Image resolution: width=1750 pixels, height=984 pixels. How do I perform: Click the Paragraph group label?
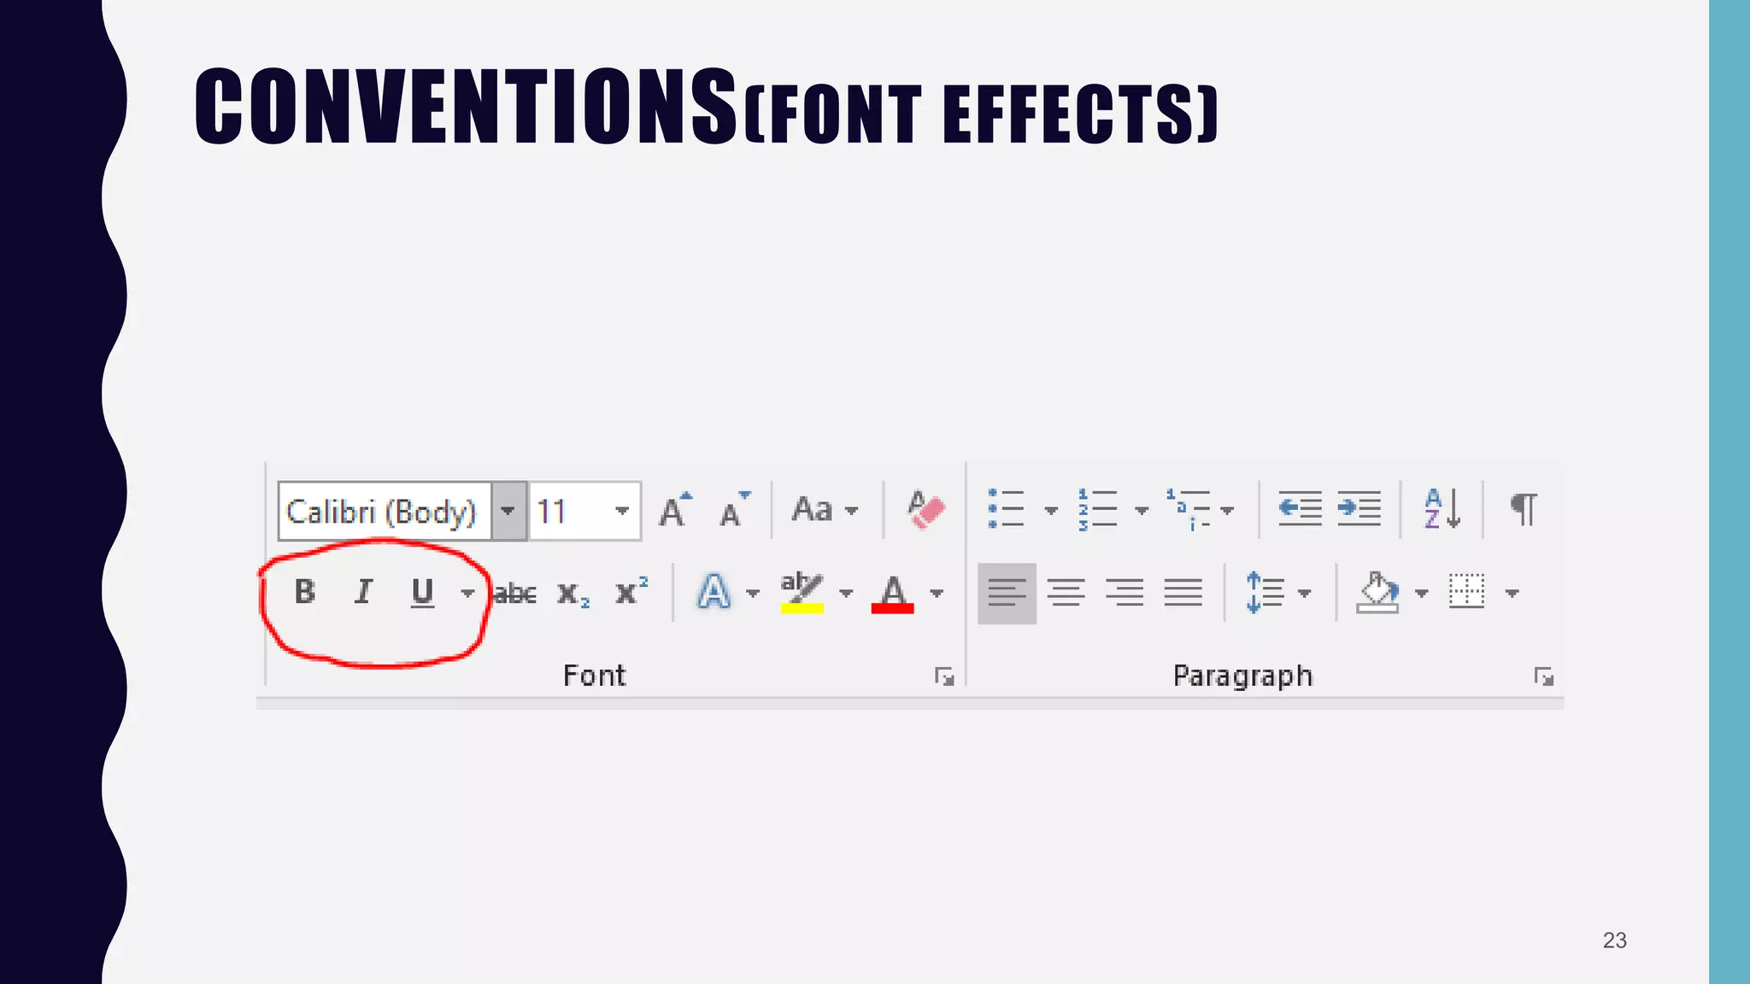tap(1242, 676)
